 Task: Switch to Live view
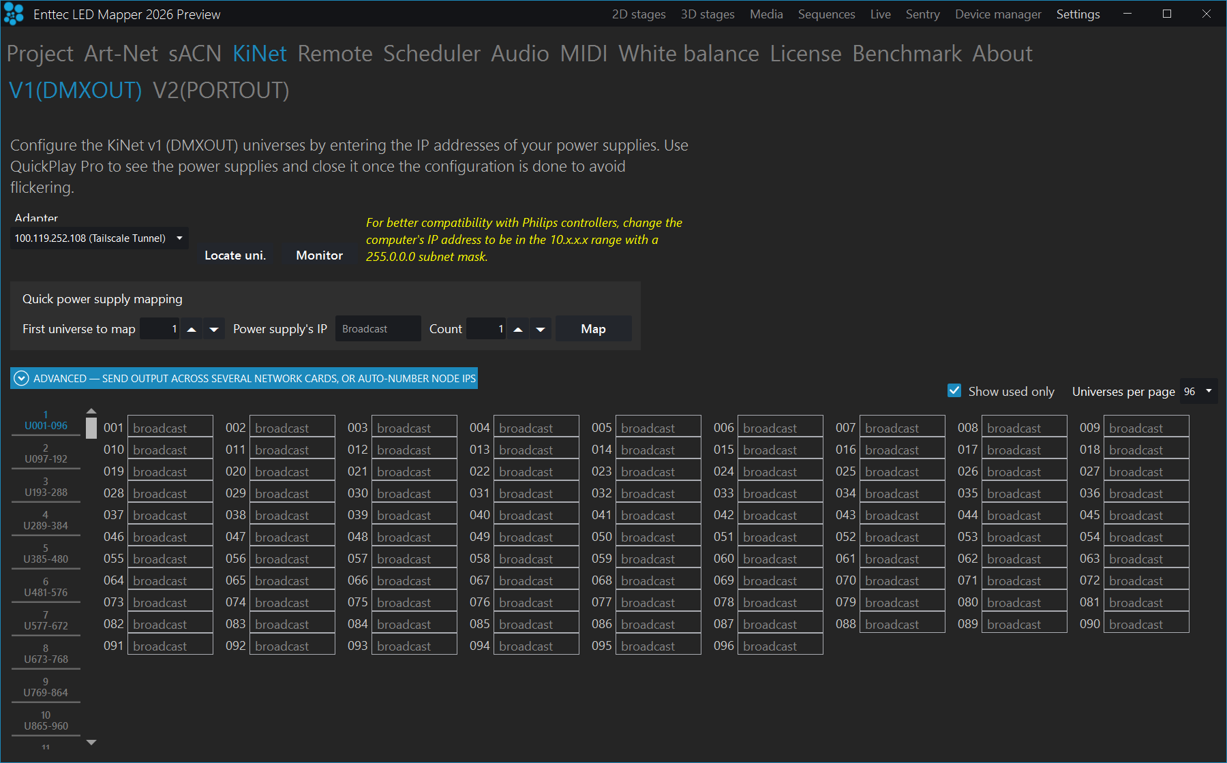(880, 14)
